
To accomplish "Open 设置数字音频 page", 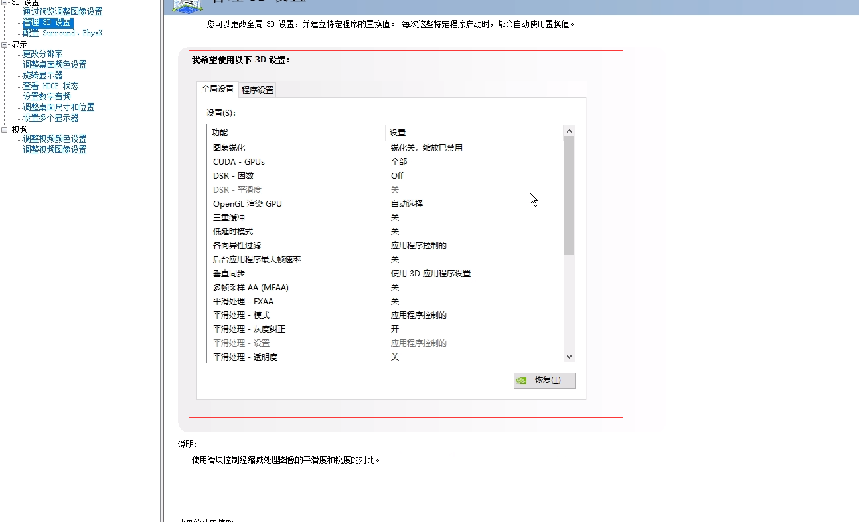I will click(x=46, y=97).
